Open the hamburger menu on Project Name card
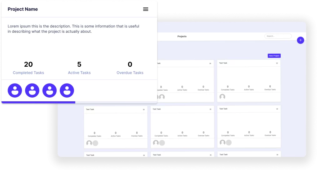 [x=146, y=9]
